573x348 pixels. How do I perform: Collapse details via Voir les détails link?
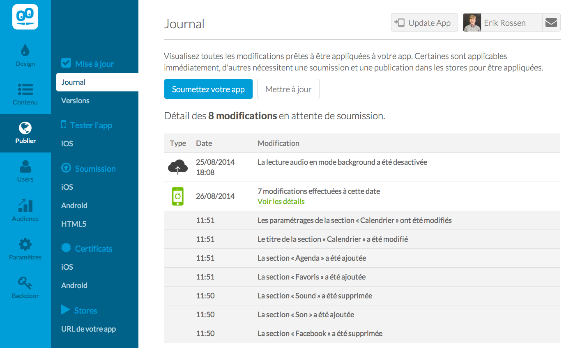281,202
